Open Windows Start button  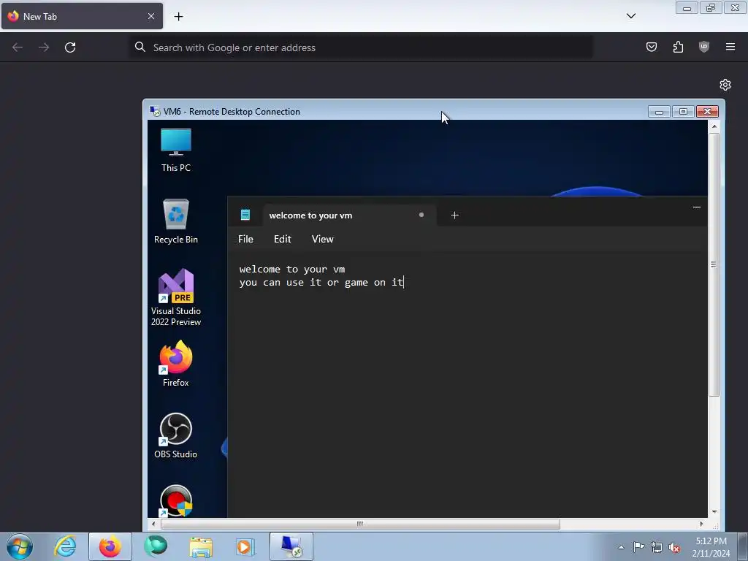20,546
